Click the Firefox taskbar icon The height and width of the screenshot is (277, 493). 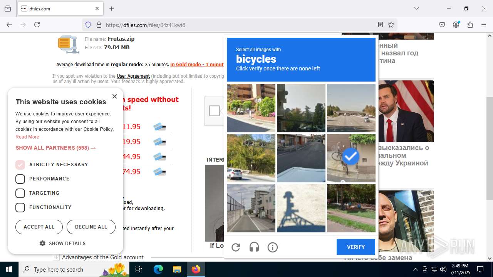tap(196, 269)
